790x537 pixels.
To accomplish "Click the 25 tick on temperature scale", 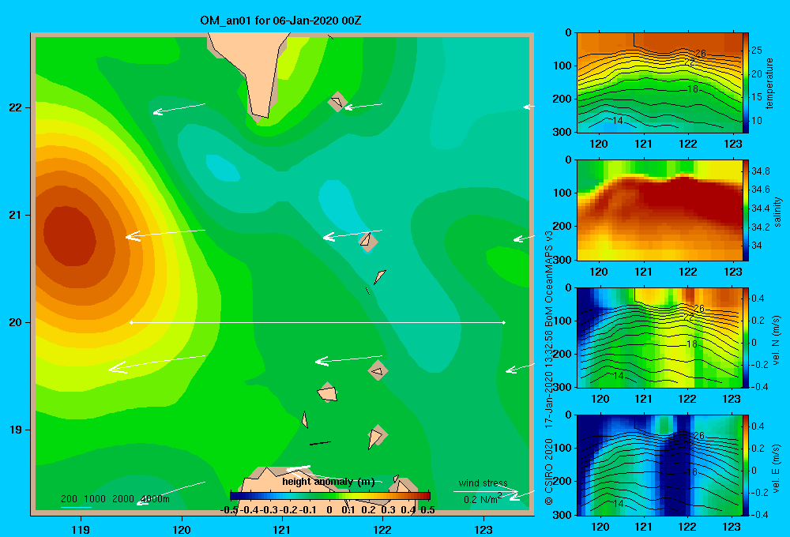I will click(757, 51).
